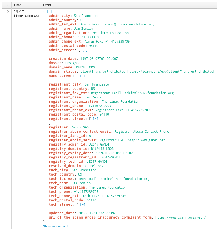Viewport: 217px width, 229px height.
Task: Click the tech_fax_ext Tech Email value
Action: tap(114, 179)
